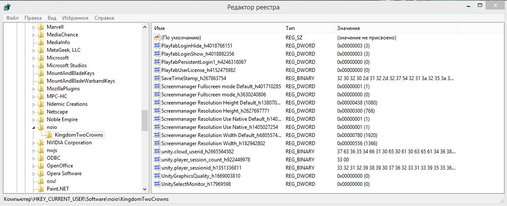Click the Microsoft Studios folder icon
The image size is (507, 206).
[x=41, y=66]
